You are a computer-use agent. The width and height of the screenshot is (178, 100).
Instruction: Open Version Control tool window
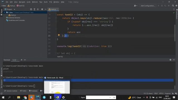coord(11,91)
